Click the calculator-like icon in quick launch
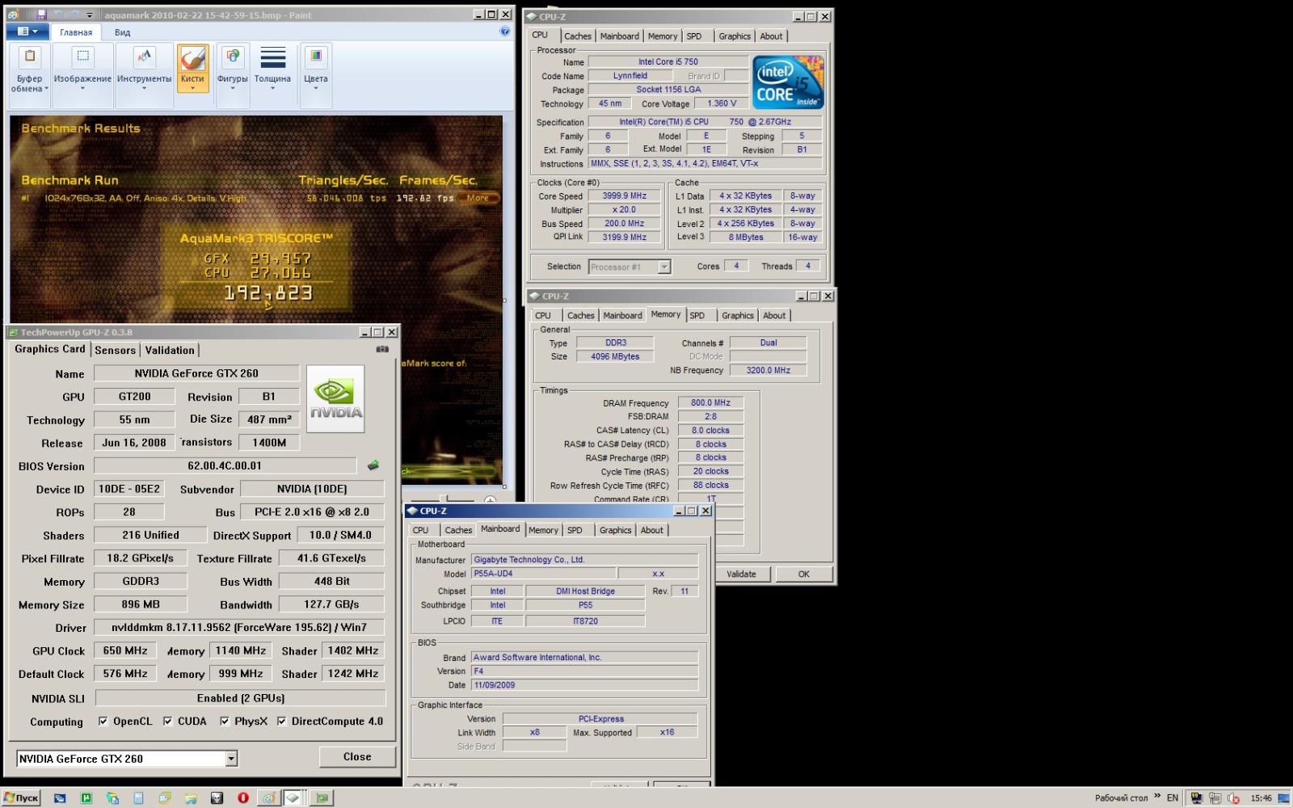The height and width of the screenshot is (808, 1293). 138,797
